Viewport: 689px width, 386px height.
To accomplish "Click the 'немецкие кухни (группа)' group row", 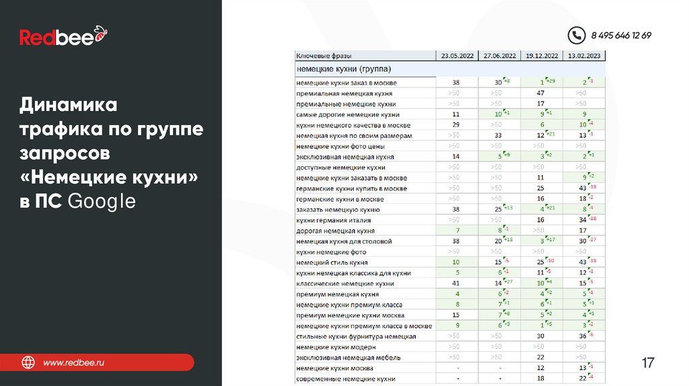I will coord(450,69).
